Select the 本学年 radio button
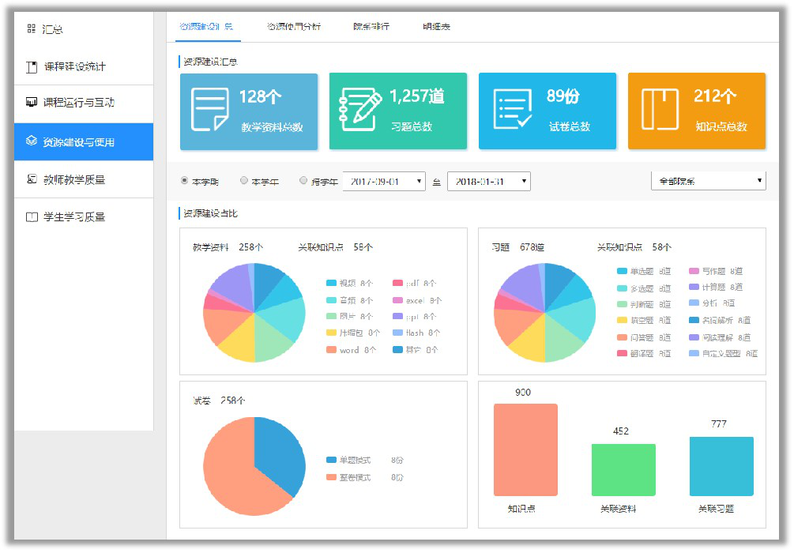Viewport: 794px width, 553px height. point(244,181)
